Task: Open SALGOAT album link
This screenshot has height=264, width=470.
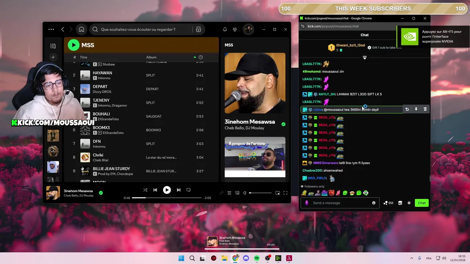Action: pos(153,116)
